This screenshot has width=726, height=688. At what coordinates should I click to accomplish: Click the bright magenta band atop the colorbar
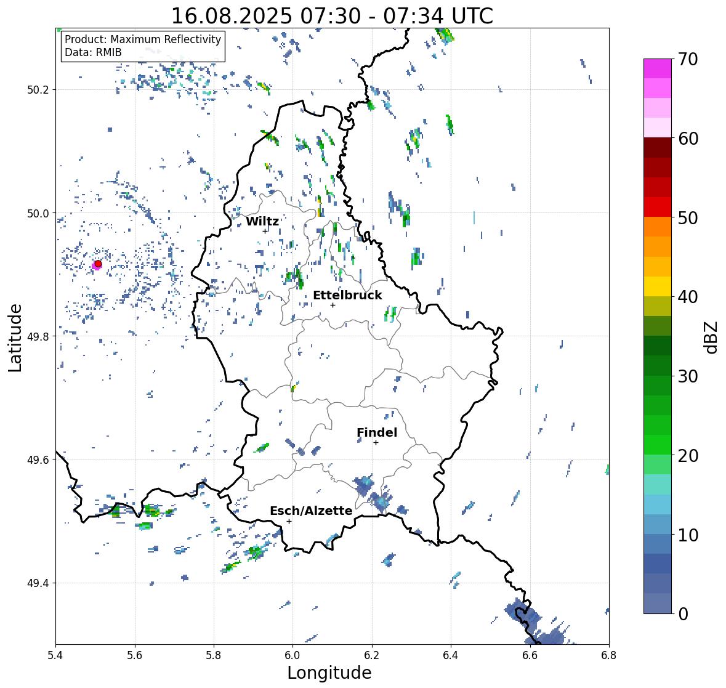click(x=658, y=68)
